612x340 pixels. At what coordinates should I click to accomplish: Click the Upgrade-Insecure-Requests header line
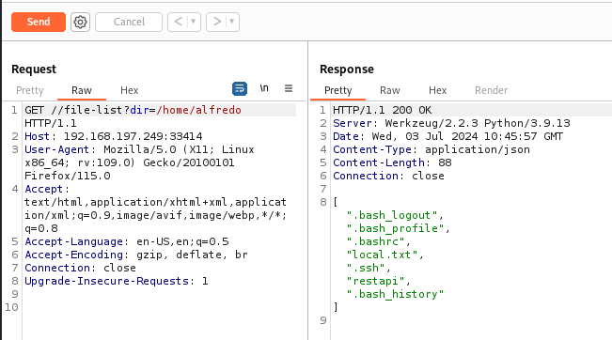(x=117, y=281)
